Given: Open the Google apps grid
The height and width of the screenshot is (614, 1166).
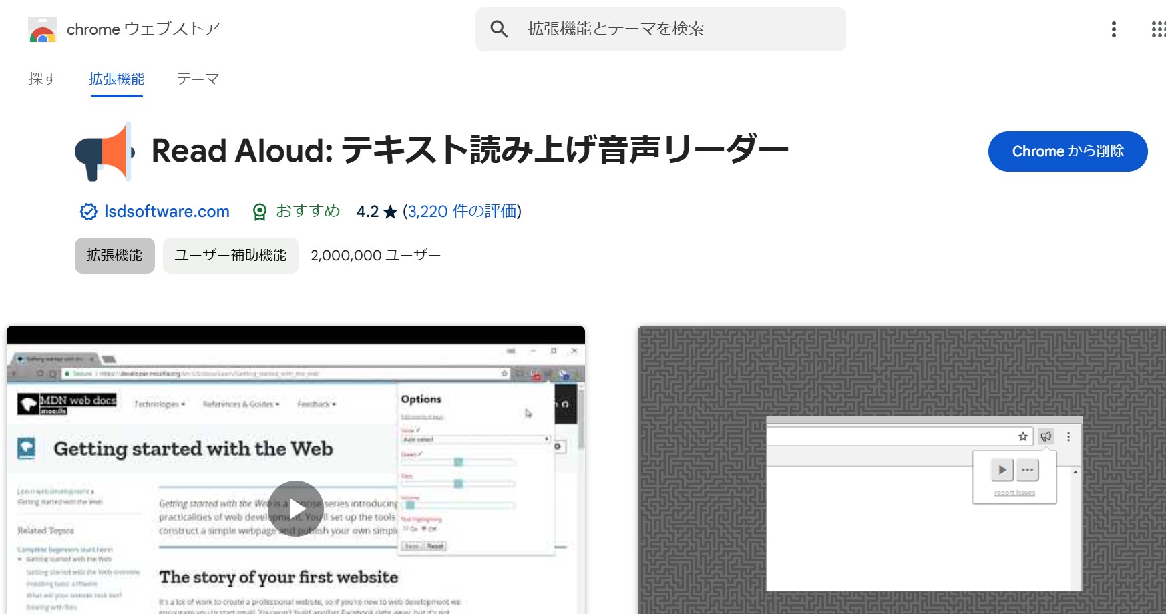Looking at the screenshot, I should [x=1159, y=29].
